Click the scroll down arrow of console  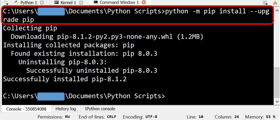tap(277, 101)
